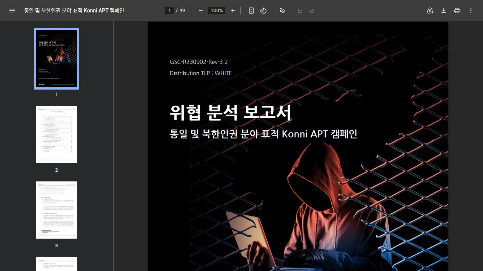Activate the draw annotation tool
The image size is (483, 271).
tap(282, 11)
